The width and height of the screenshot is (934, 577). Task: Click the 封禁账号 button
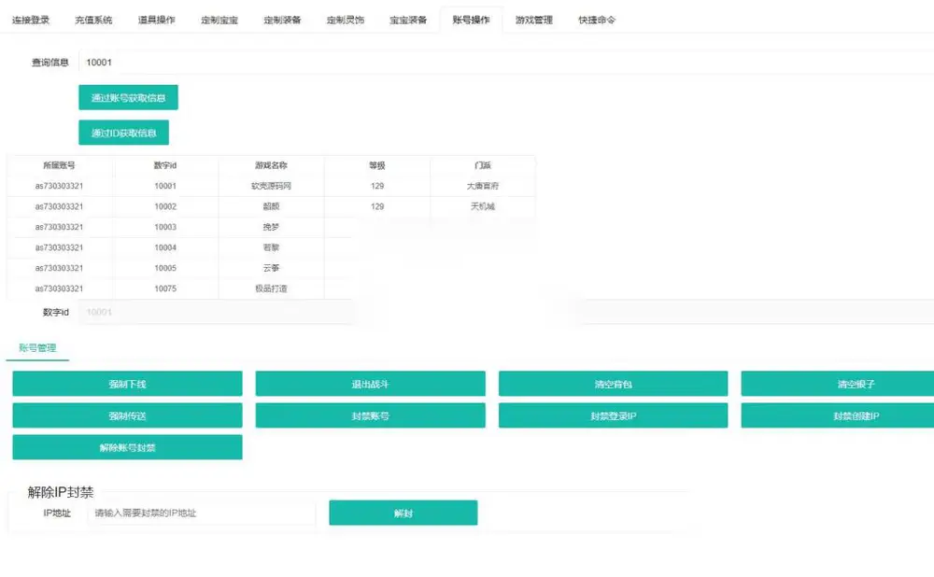coord(371,415)
